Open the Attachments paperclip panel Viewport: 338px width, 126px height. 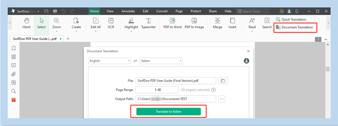pyautogui.click(x=13, y=74)
